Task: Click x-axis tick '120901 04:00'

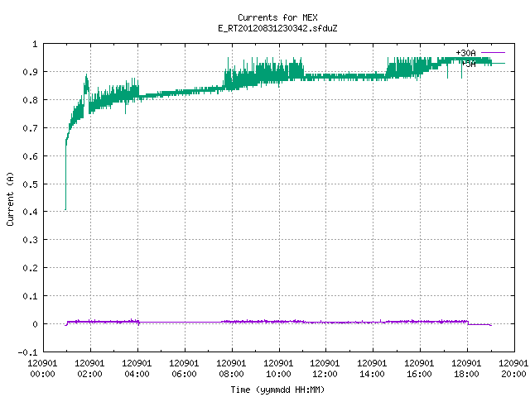Action: point(137,369)
